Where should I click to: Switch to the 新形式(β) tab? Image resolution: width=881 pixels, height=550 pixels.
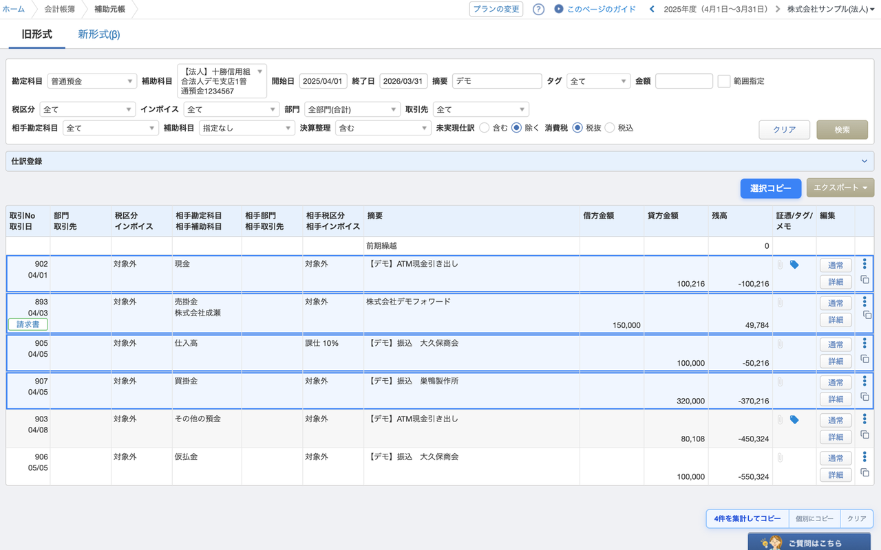click(99, 34)
